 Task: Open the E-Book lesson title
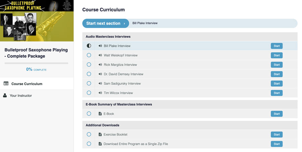[x=109, y=114]
